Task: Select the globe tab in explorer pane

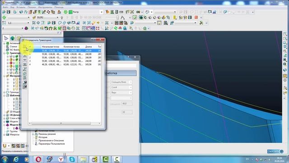Action: 12,38
